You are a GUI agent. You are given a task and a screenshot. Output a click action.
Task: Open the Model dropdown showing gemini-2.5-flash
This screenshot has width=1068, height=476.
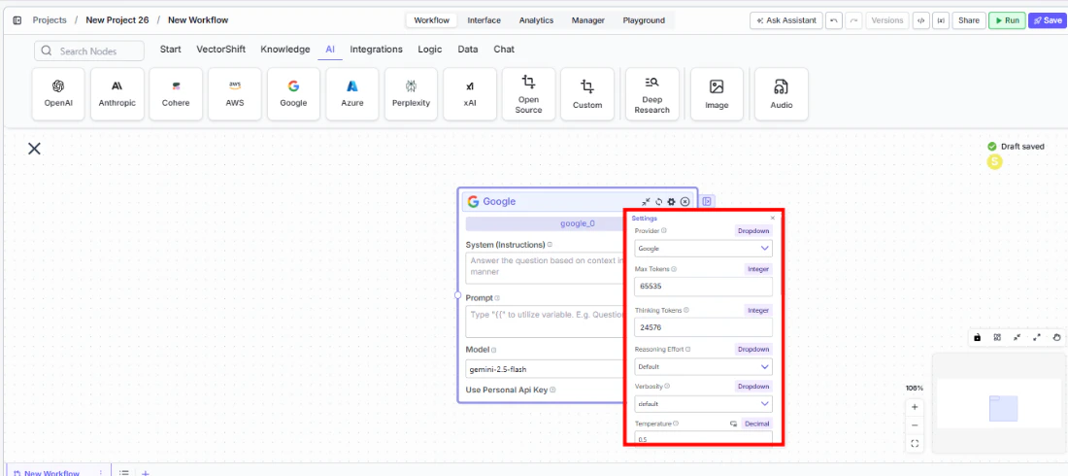545,369
